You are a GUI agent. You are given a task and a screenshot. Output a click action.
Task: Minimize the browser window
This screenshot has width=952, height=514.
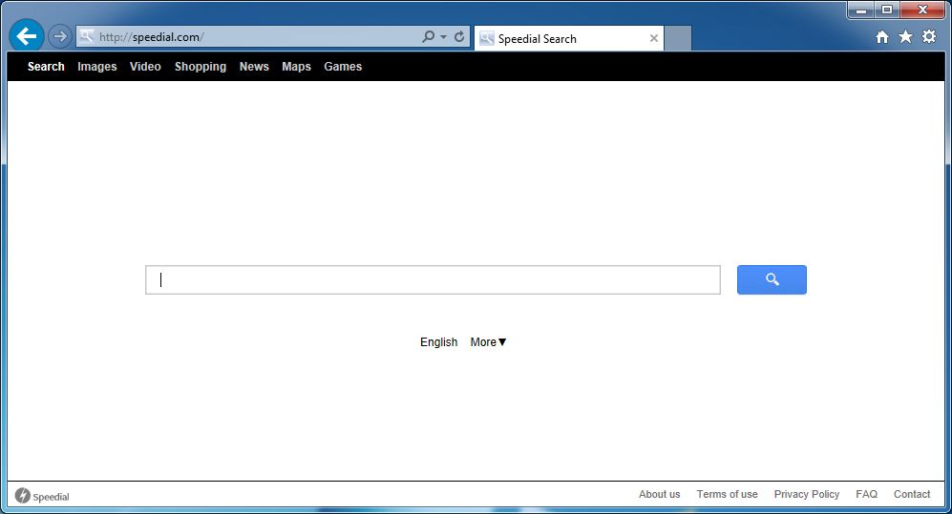[x=861, y=10]
